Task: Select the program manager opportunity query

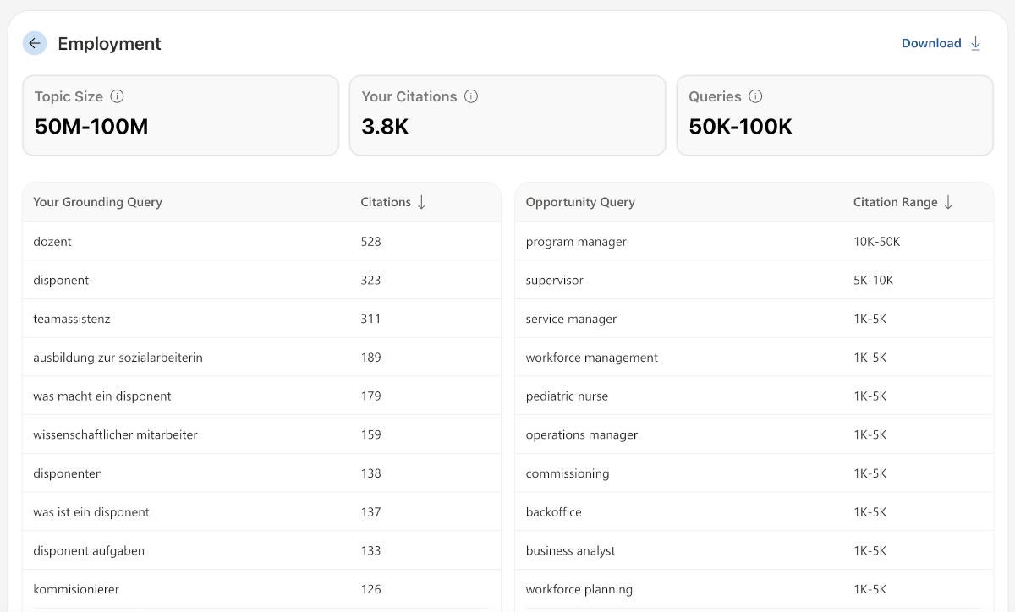Action: click(x=754, y=242)
